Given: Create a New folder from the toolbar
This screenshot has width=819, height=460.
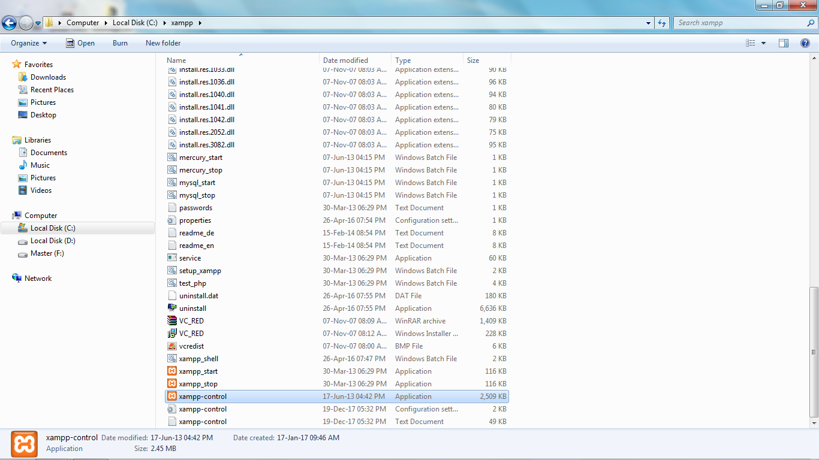Looking at the screenshot, I should (x=163, y=43).
